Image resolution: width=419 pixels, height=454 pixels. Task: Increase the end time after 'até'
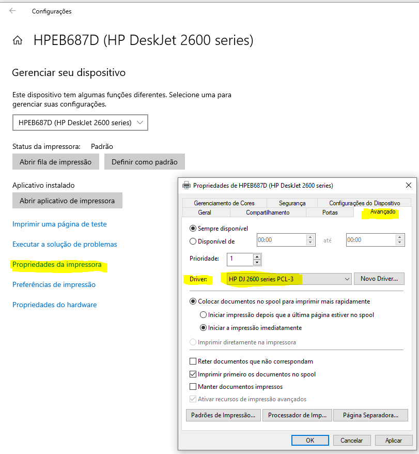click(399, 237)
